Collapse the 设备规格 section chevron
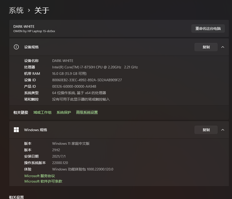The image size is (232, 199). [223, 47]
